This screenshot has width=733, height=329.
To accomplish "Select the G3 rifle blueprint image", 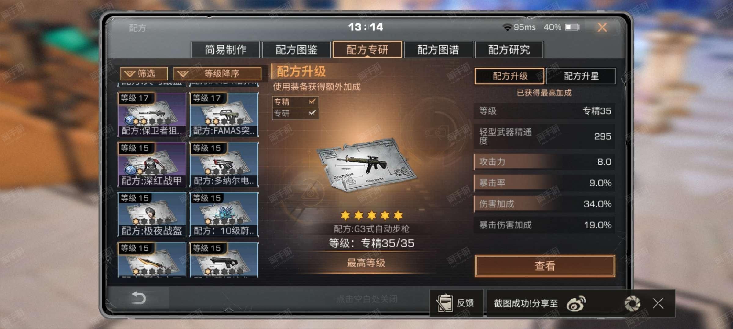I will pyautogui.click(x=366, y=165).
